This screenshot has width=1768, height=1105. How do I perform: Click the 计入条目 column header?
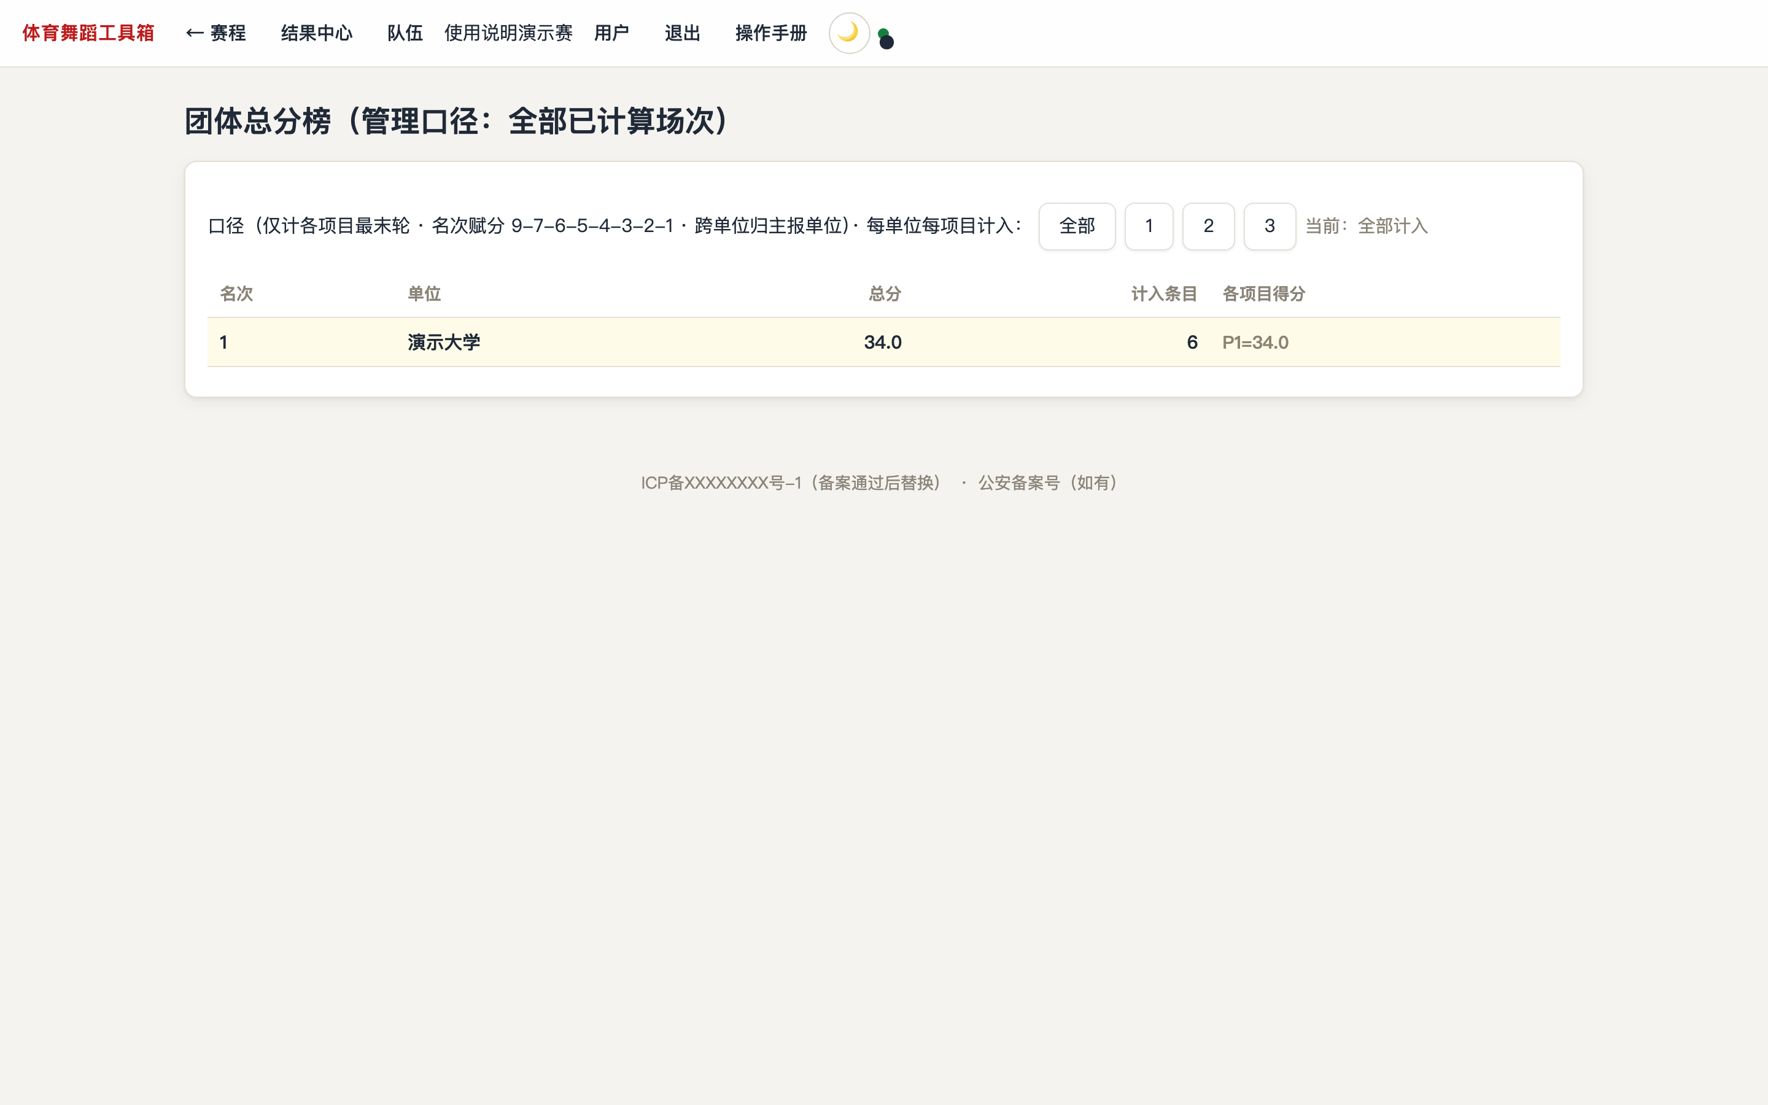(1165, 294)
